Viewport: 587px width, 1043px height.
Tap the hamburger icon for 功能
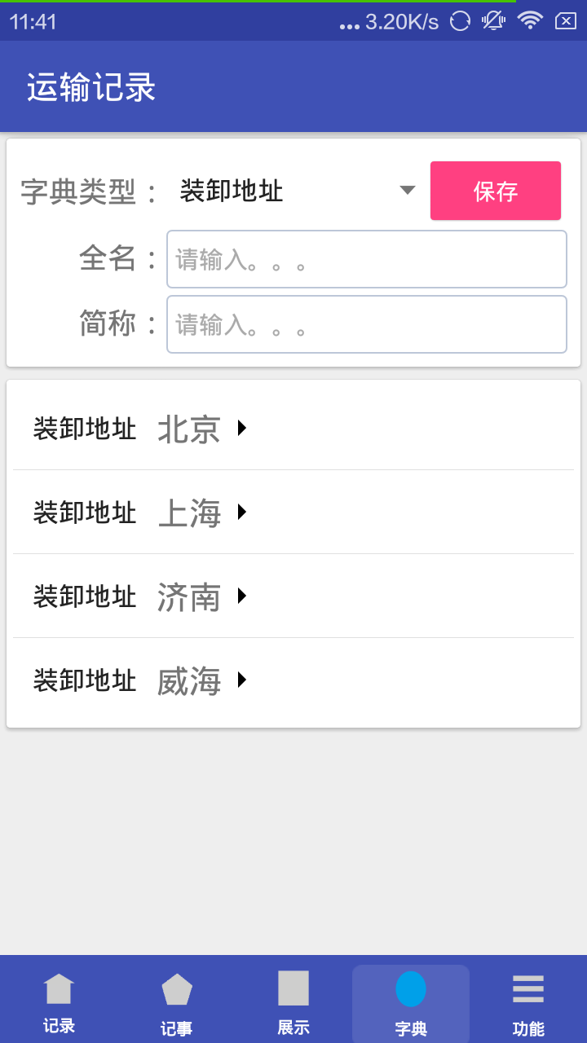pos(528,988)
